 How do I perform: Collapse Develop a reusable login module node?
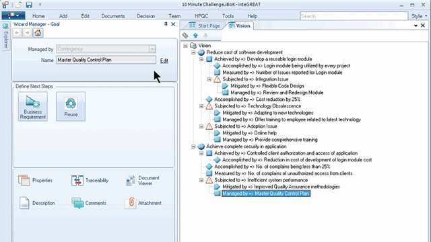coord(201,59)
